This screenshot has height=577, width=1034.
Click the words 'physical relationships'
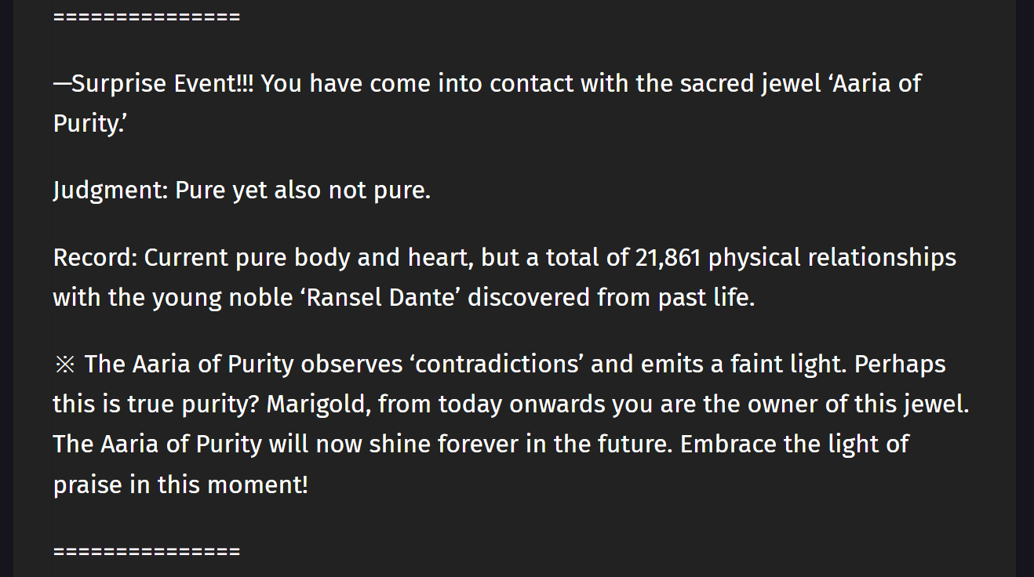pyautogui.click(x=832, y=258)
